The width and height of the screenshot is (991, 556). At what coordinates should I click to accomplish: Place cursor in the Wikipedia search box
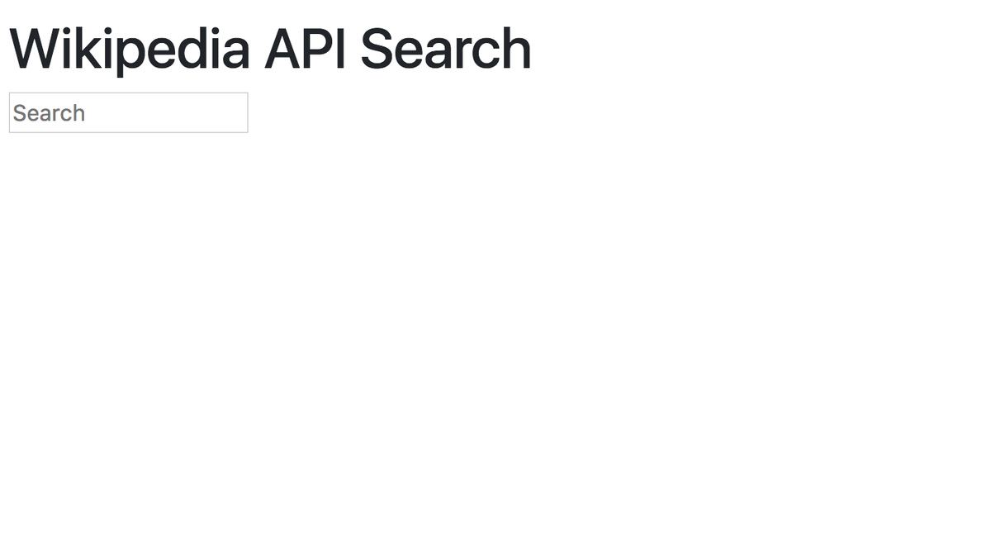[x=128, y=112]
